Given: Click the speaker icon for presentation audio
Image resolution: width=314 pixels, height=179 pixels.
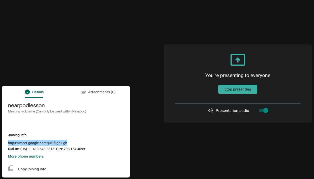Looking at the screenshot, I should 210,110.
